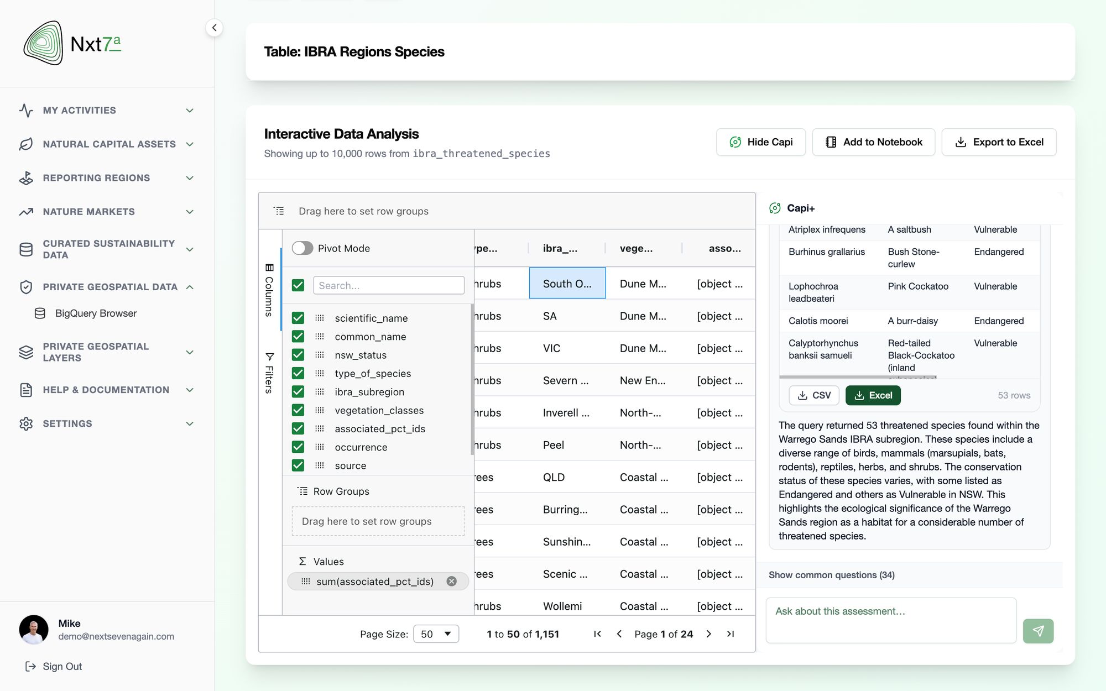Toggle Pivot Mode switch
1106x691 pixels.
tap(302, 248)
